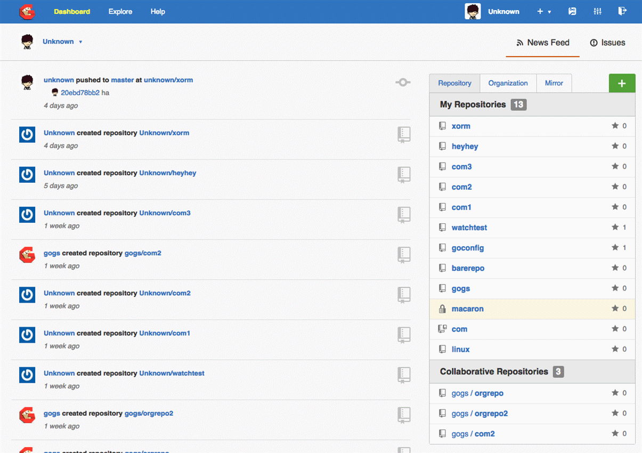
Task: Open the plus dropdown in the navbar
Action: 544,11
